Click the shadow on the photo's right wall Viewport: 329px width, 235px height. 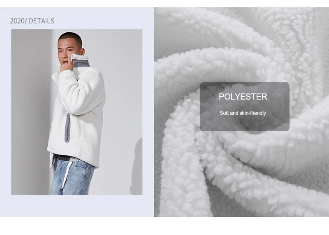click(137, 166)
